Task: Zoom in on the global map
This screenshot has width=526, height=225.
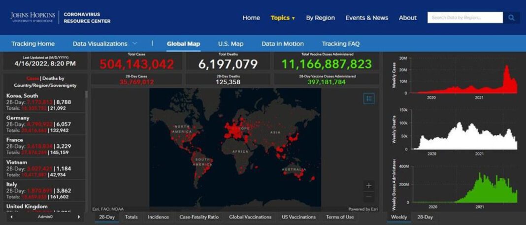Action: (x=369, y=186)
